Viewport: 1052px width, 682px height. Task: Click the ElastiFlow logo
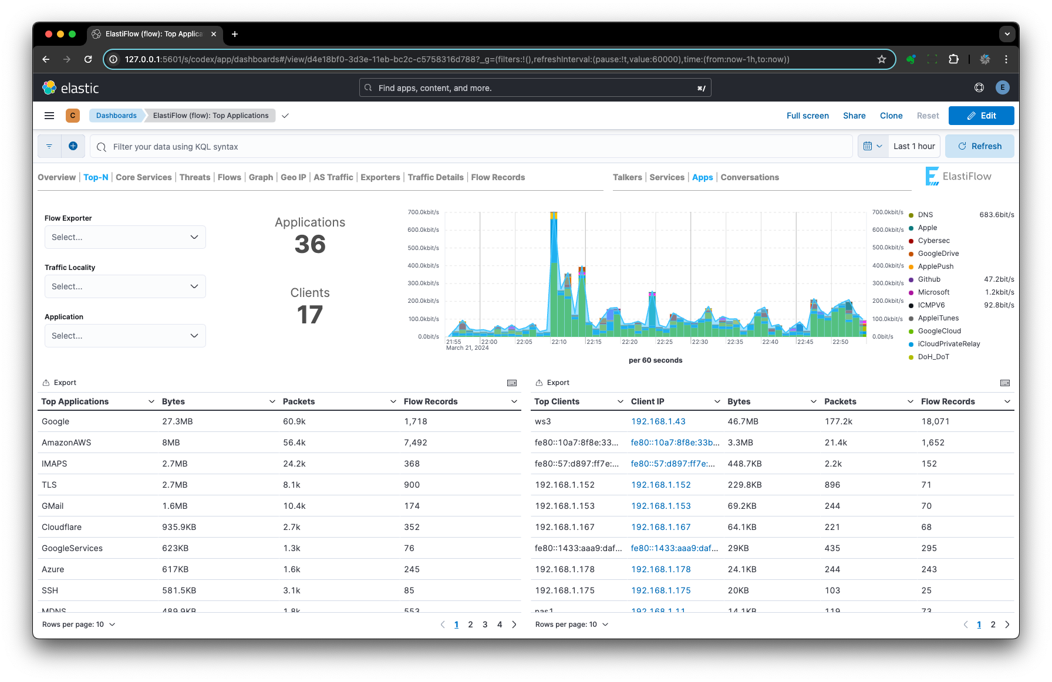[x=959, y=176]
